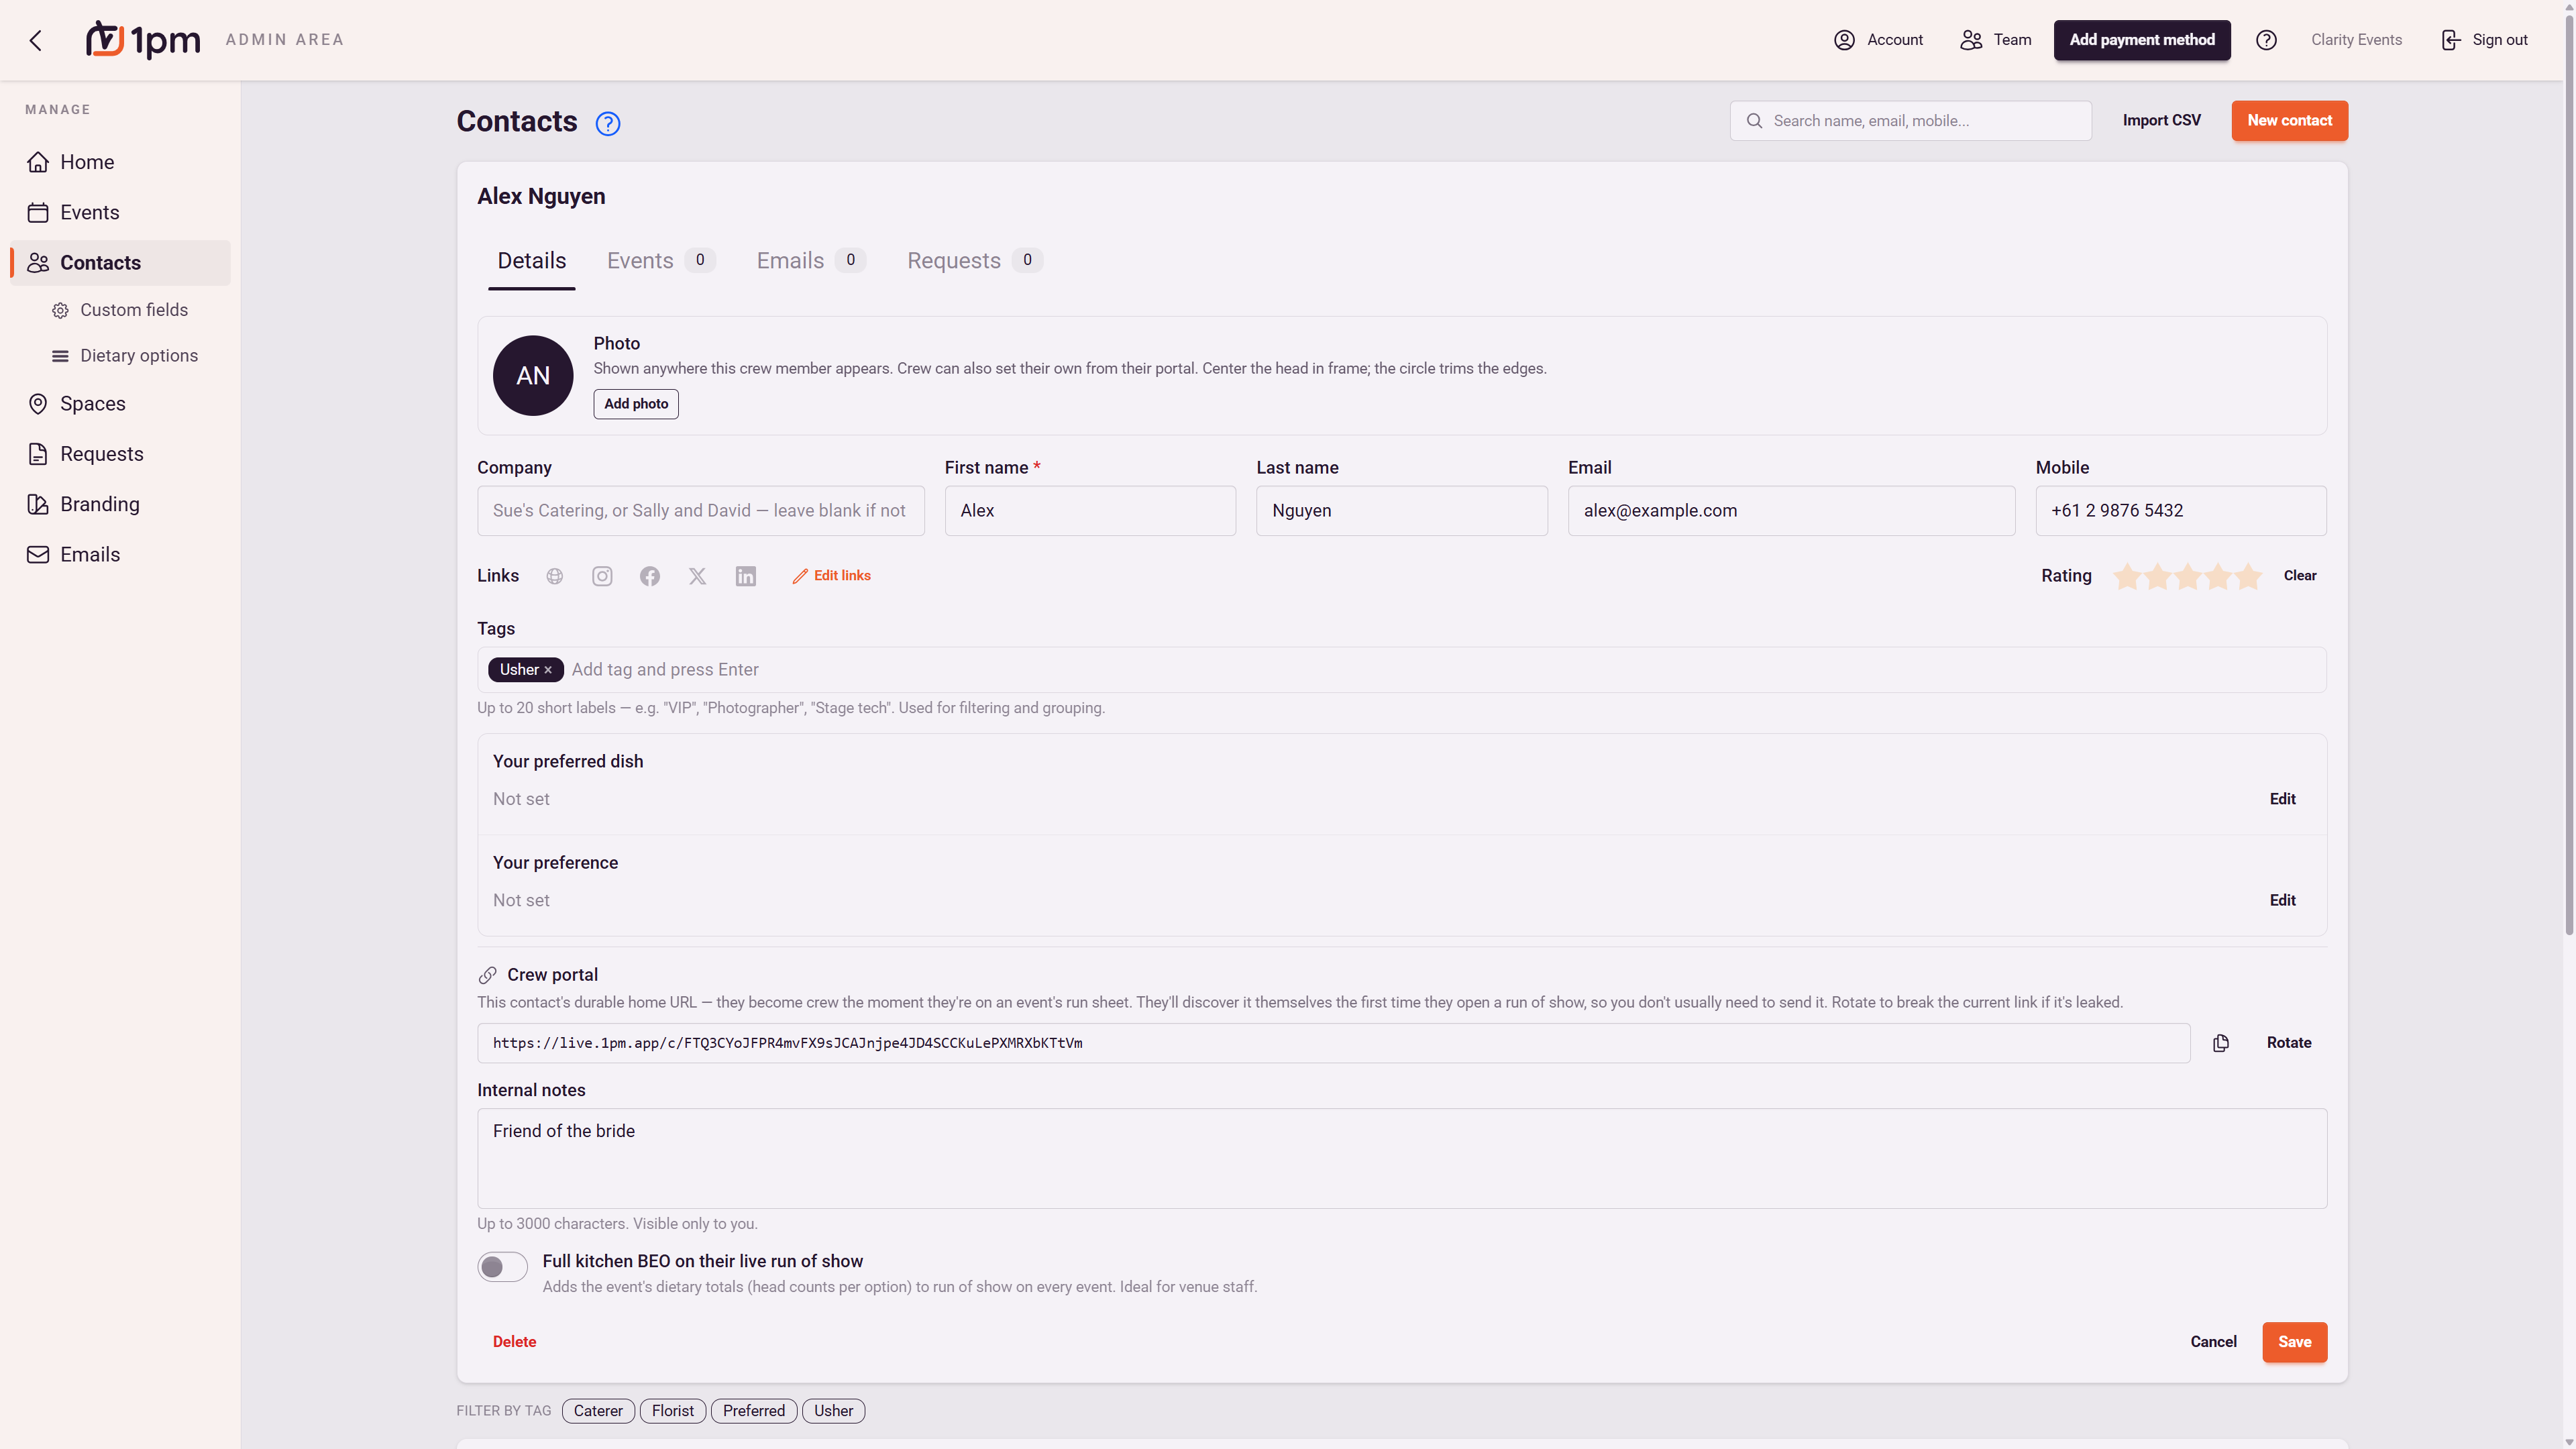Switch to the Requests tab
This screenshot has height=1449, width=2576.
(x=974, y=261)
